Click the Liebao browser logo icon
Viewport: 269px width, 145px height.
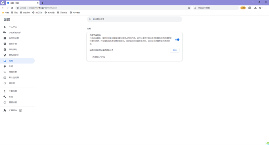pyautogui.click(x=3, y=3)
